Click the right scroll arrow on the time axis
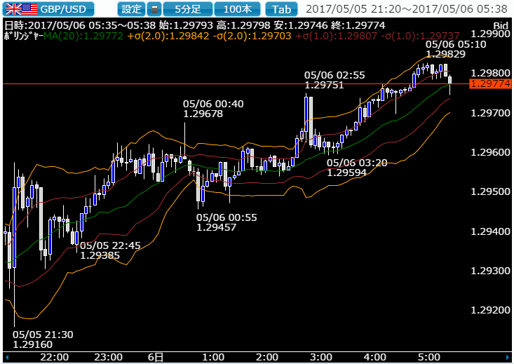Screen dimensions: 514x364 [x=508, y=357]
